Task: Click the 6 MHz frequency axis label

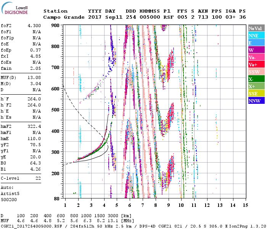Action: click(x=130, y=205)
